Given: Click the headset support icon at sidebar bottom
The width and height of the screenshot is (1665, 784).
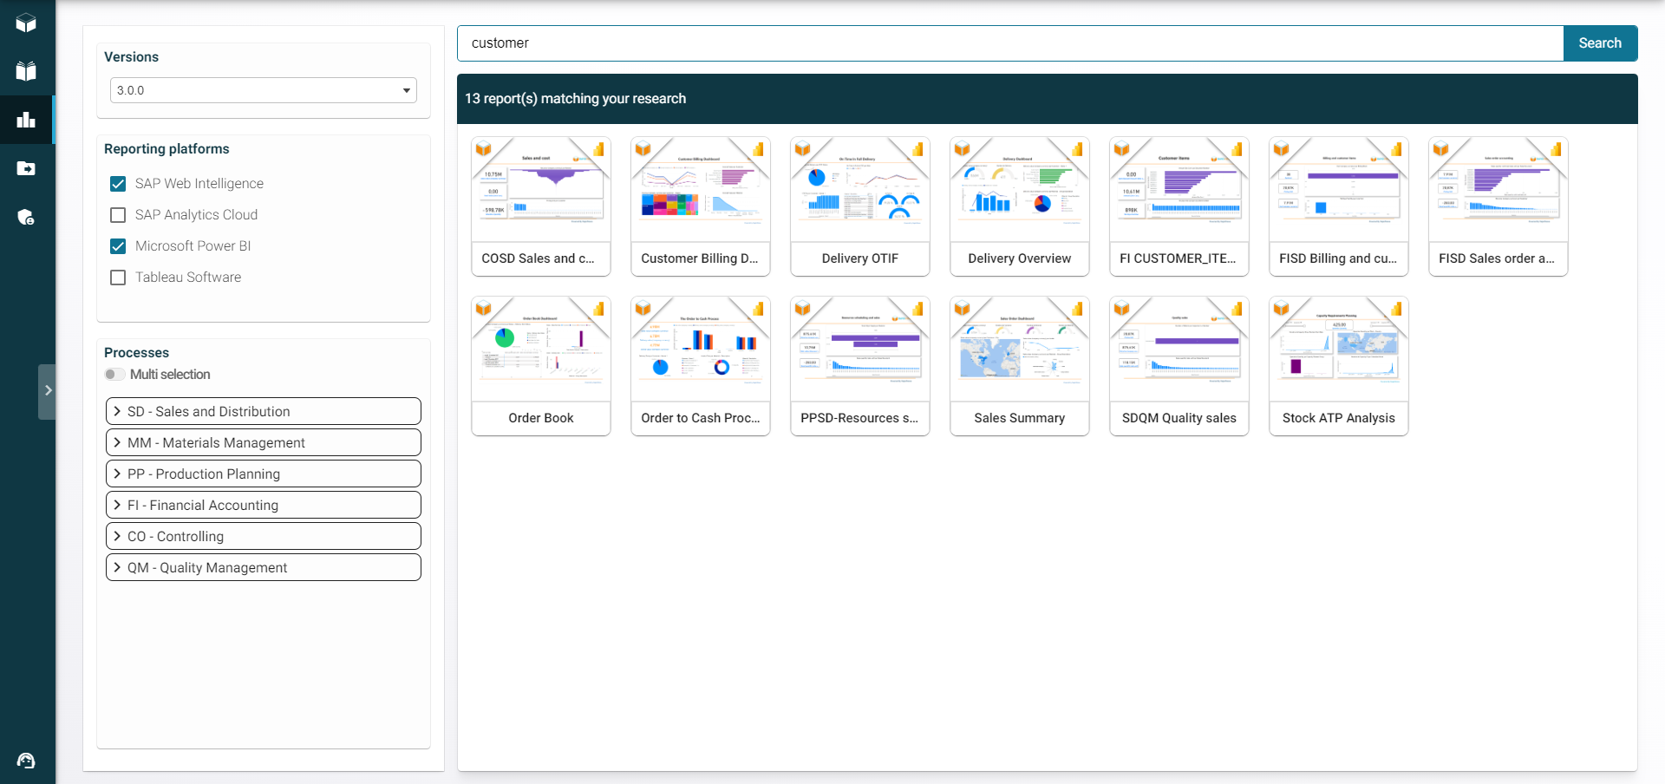Looking at the screenshot, I should tap(27, 761).
